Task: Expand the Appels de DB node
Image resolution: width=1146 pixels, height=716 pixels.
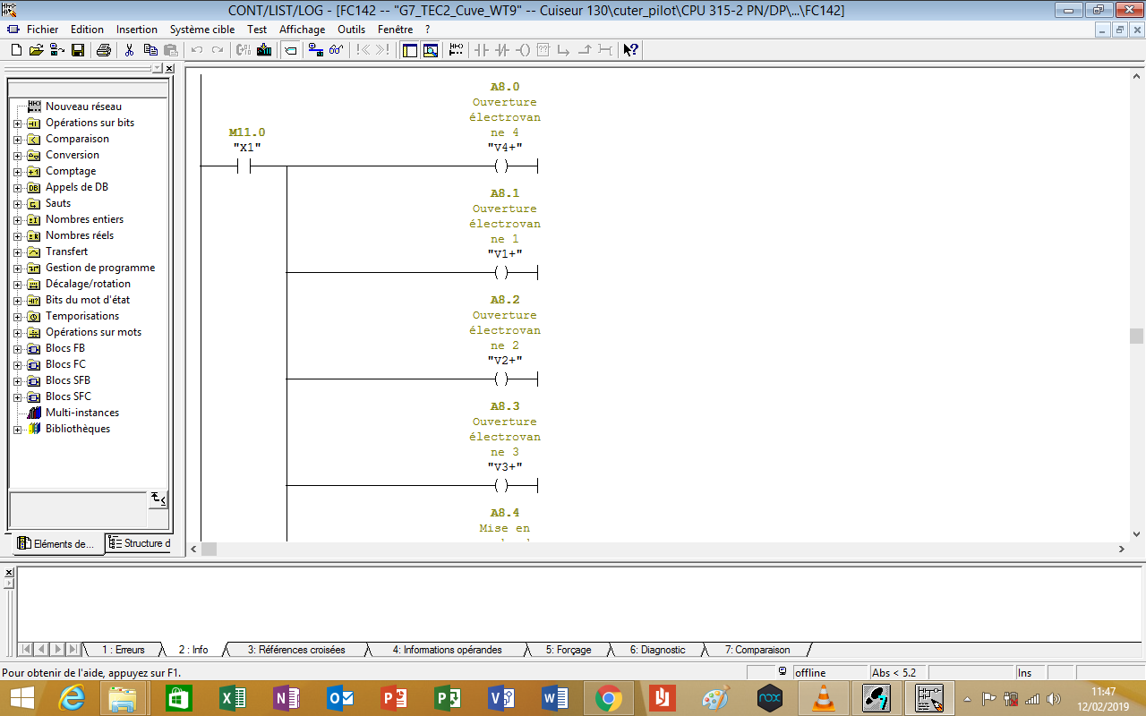Action: (x=18, y=187)
